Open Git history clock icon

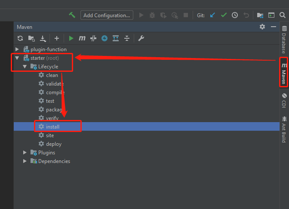tap(235, 15)
